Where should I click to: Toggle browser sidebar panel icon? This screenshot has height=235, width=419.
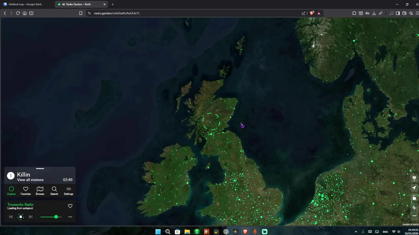click(x=31, y=13)
